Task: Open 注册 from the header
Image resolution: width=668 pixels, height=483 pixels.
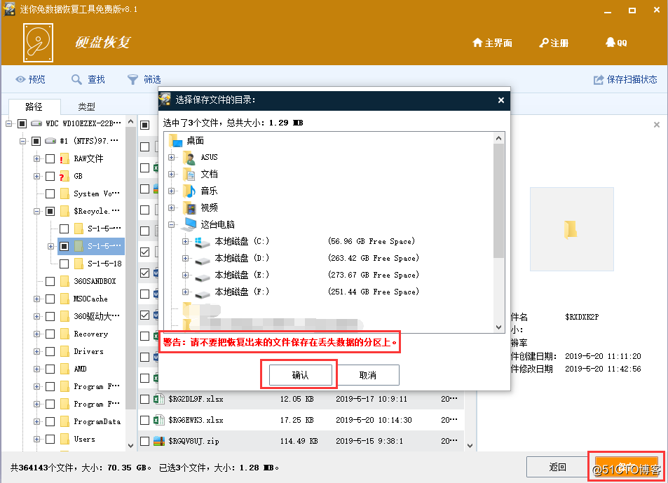Action: 554,43
